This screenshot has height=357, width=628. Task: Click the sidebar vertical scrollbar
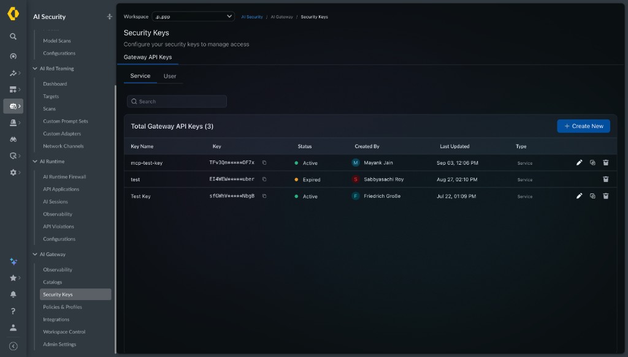tap(115, 219)
